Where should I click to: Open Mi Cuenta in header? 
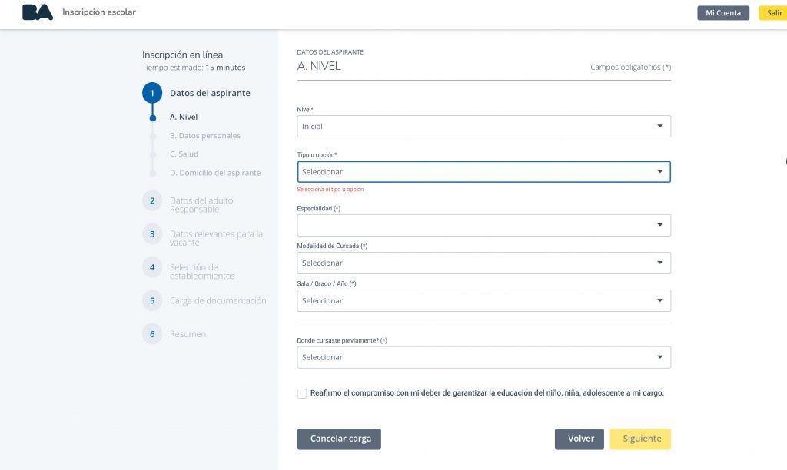[722, 13]
